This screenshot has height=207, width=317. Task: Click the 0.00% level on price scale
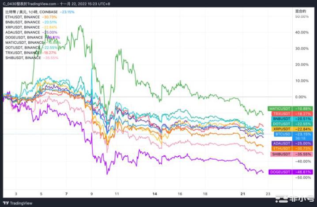point(301,97)
